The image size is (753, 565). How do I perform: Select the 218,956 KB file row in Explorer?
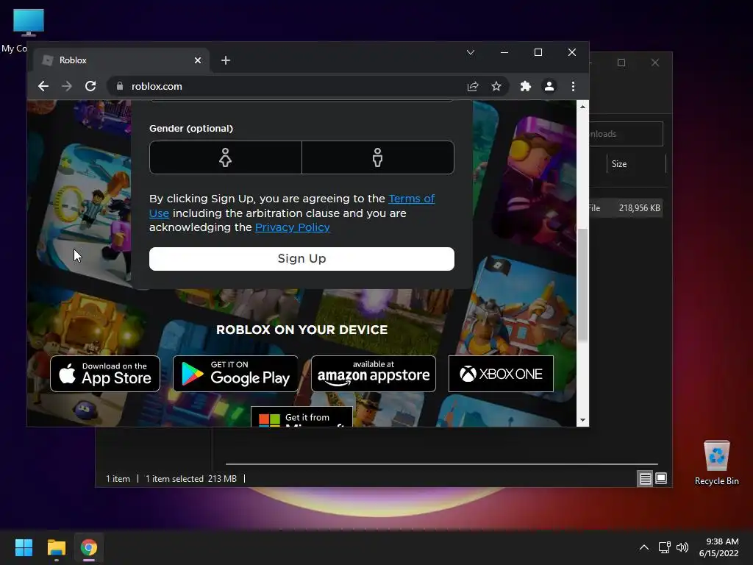(626, 208)
